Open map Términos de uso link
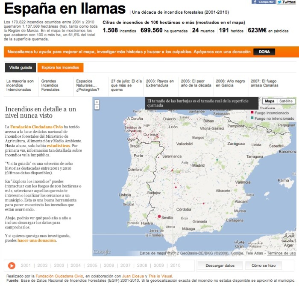Viewport: 299px width, 286px height. (281, 253)
